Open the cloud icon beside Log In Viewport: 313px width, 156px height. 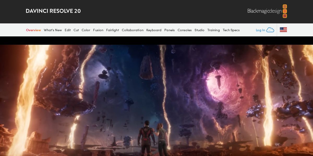point(270,30)
